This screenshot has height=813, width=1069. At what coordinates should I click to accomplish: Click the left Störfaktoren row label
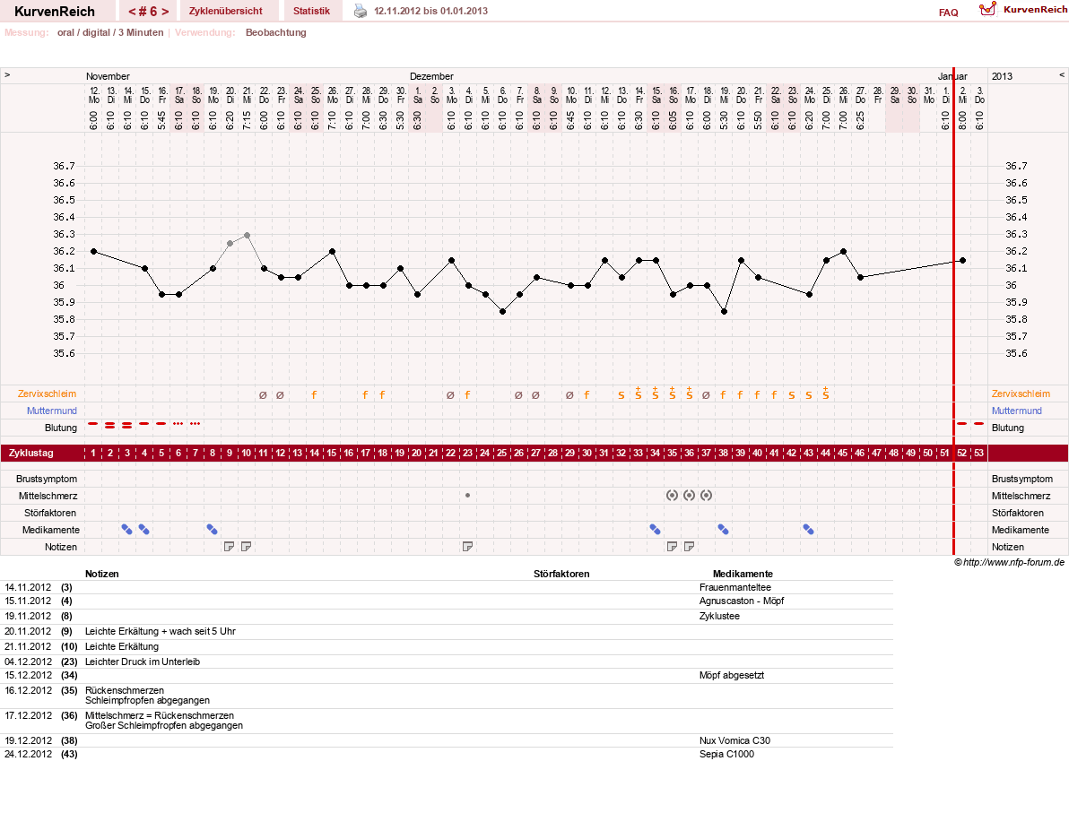pos(49,513)
